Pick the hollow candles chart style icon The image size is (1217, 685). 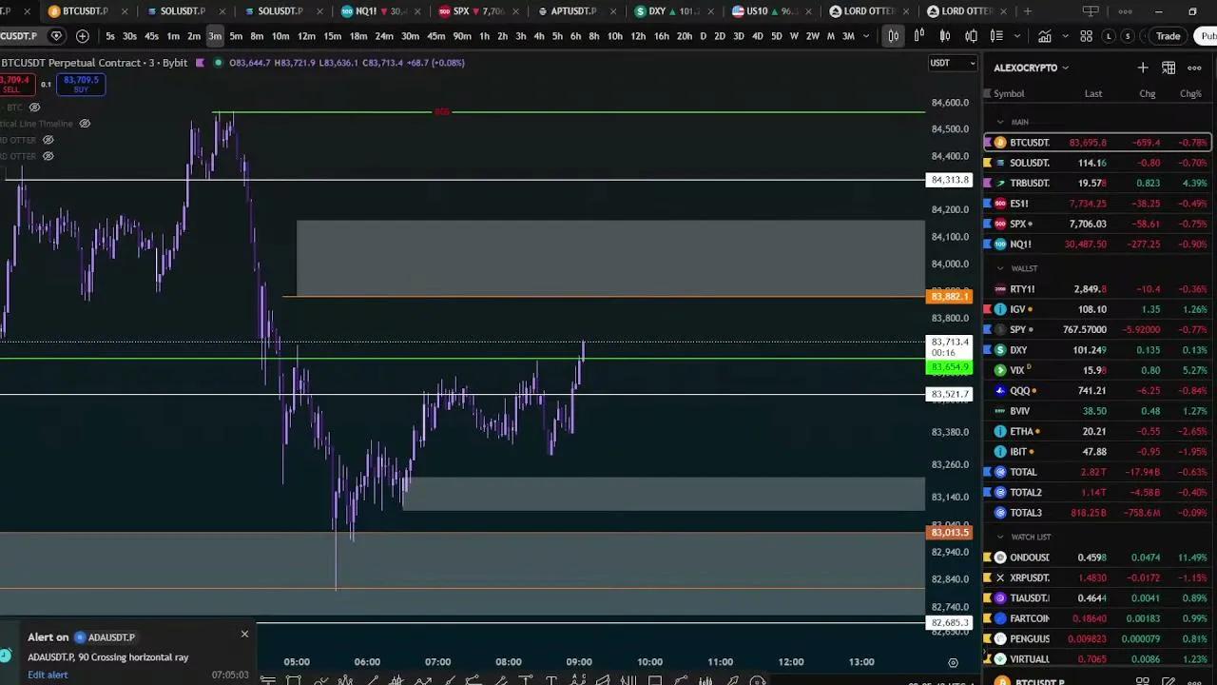(945, 36)
